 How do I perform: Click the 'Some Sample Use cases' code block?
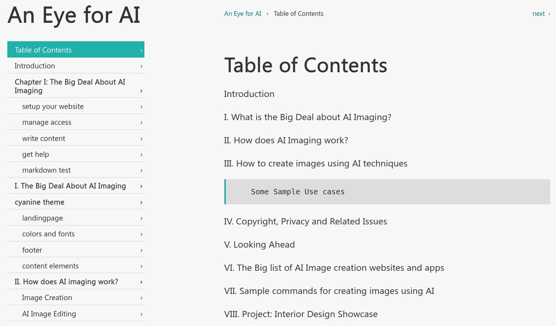point(387,192)
